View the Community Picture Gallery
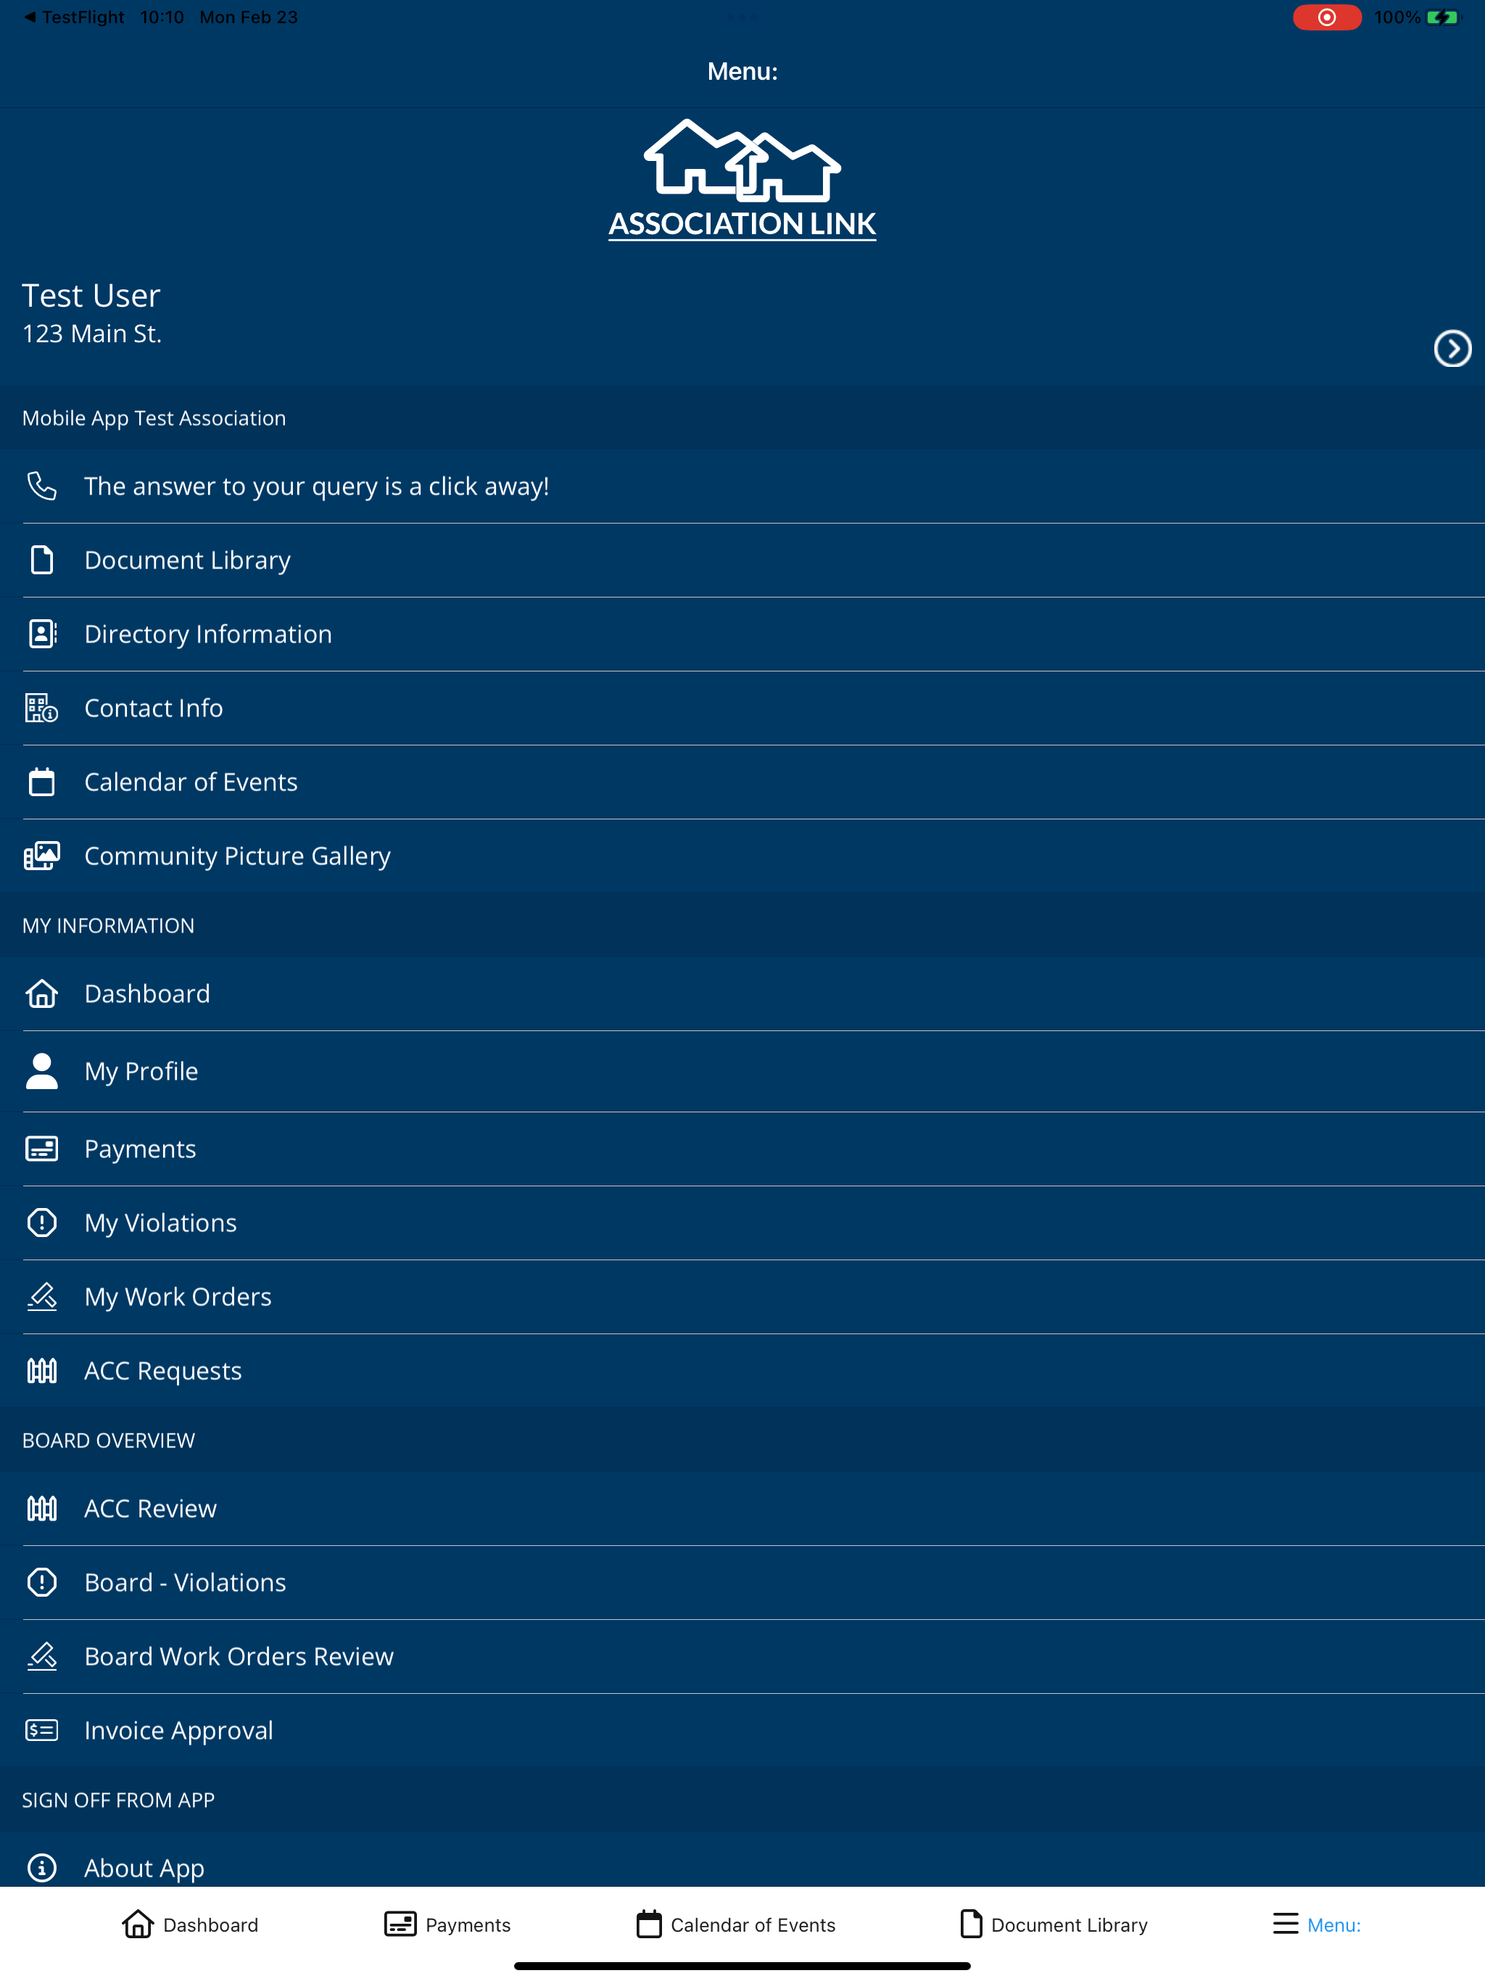The height and width of the screenshot is (1981, 1485). (x=742, y=856)
